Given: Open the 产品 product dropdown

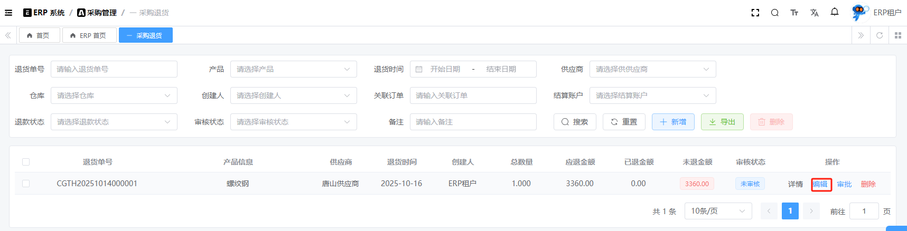Looking at the screenshot, I should pos(293,69).
